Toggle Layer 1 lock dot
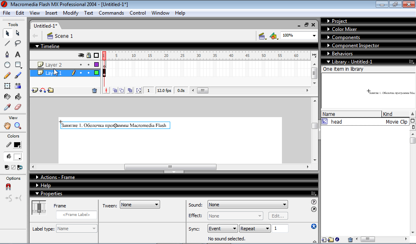 coord(89,73)
